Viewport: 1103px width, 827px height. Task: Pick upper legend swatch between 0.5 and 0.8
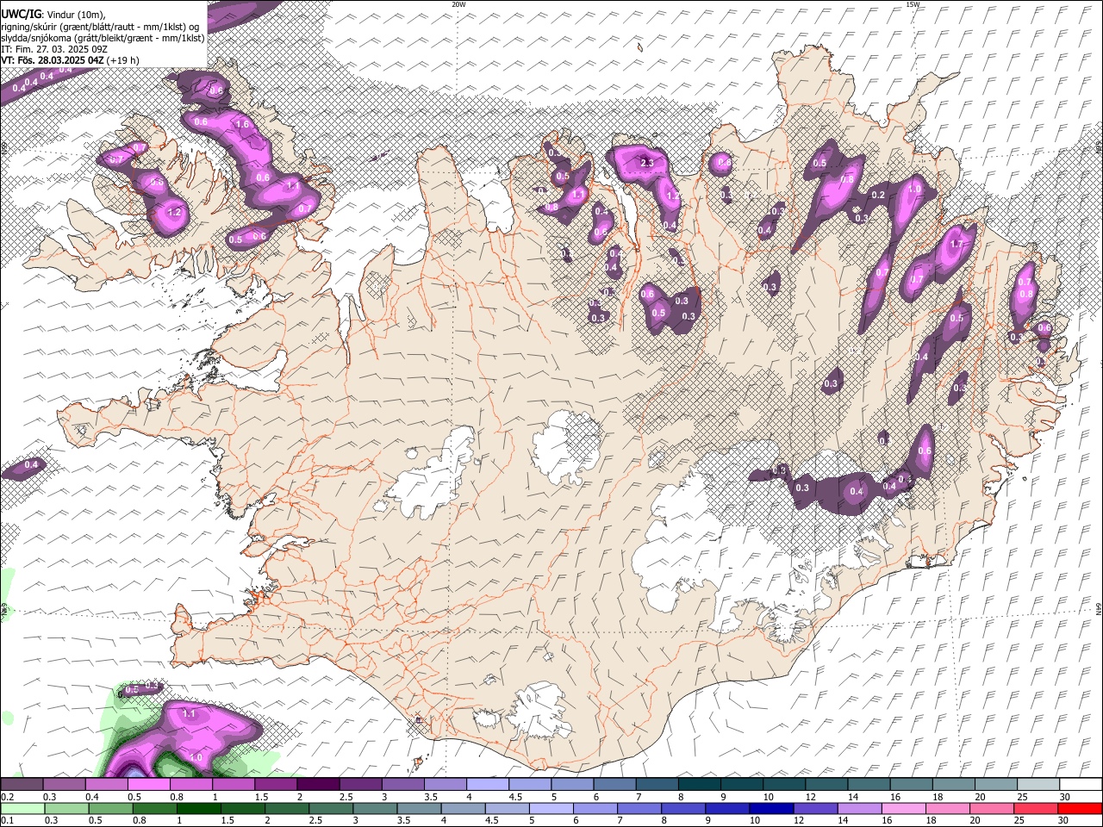pyautogui.click(x=148, y=784)
